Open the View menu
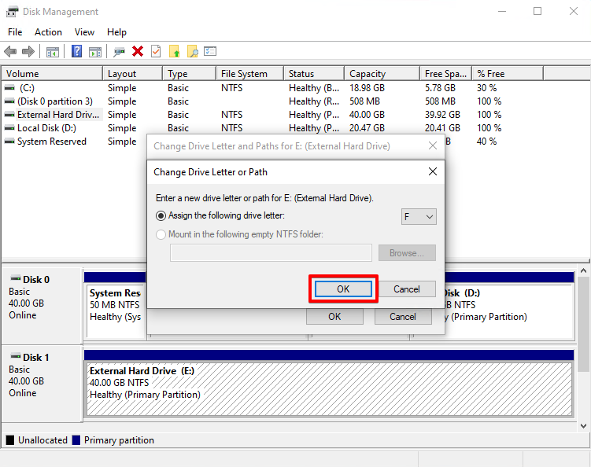Screen dimensions: 591x467 pos(84,32)
